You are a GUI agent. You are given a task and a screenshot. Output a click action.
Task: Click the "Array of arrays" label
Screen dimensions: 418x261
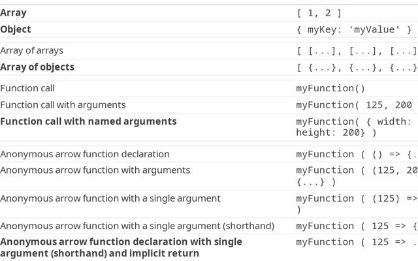(x=32, y=50)
